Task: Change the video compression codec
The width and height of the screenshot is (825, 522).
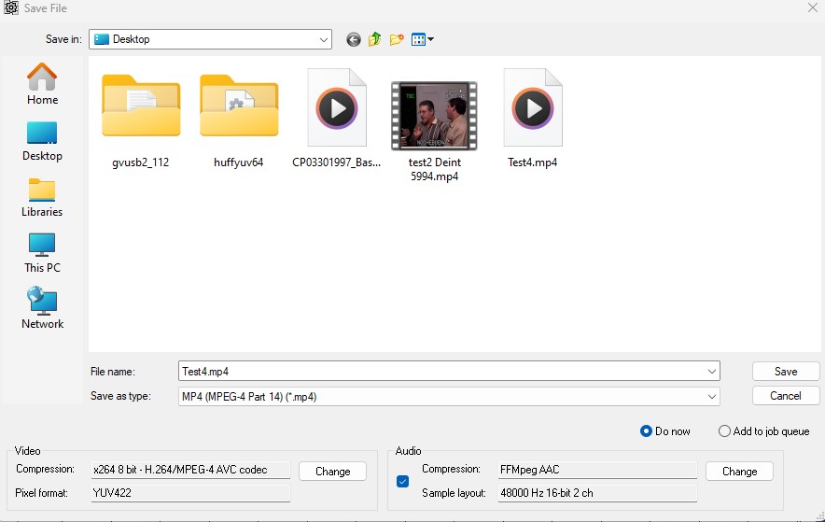Action: point(332,472)
